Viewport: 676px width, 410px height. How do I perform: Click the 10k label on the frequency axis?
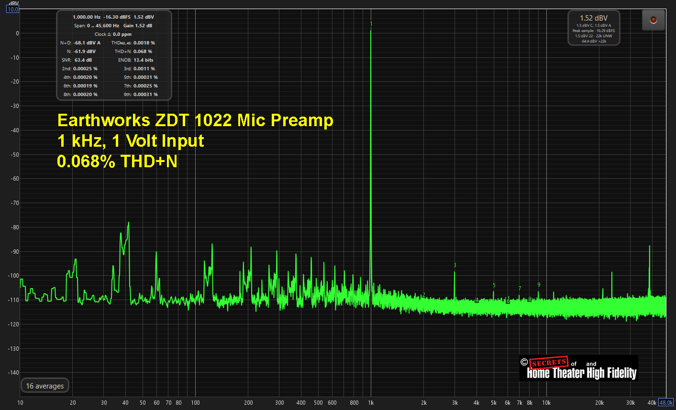(546, 403)
